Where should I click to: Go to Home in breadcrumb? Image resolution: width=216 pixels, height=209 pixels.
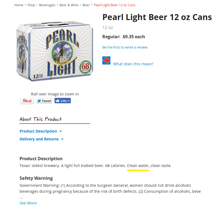(x=19, y=5)
